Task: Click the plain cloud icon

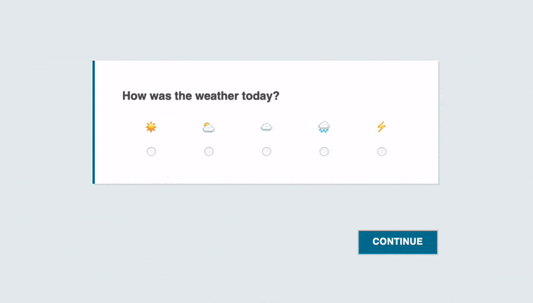Action: [x=266, y=127]
